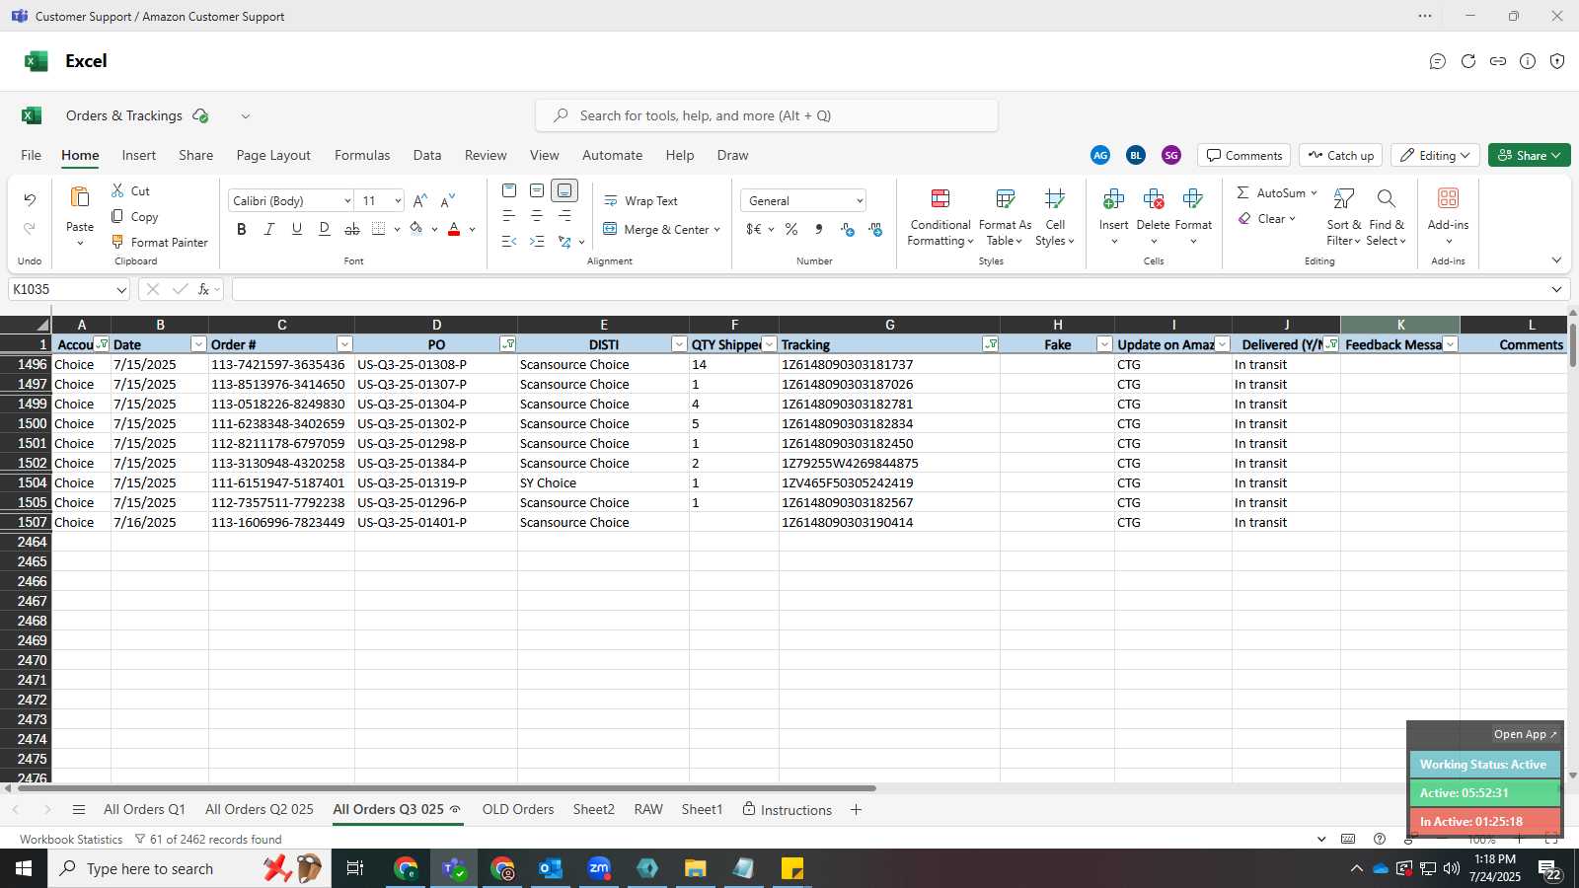Viewport: 1579px width, 888px height.
Task: Open the font size dropdown
Action: 398,200
